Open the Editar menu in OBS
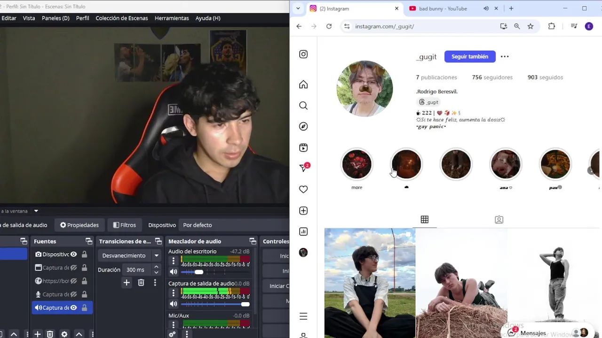602x338 pixels. tap(9, 18)
